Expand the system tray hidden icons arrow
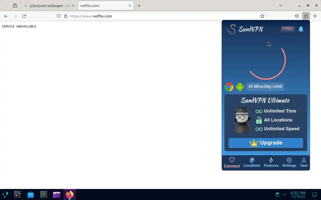 click(x=284, y=194)
